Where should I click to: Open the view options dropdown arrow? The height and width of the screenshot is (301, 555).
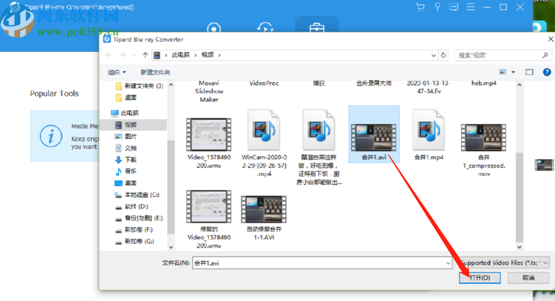coord(513,72)
